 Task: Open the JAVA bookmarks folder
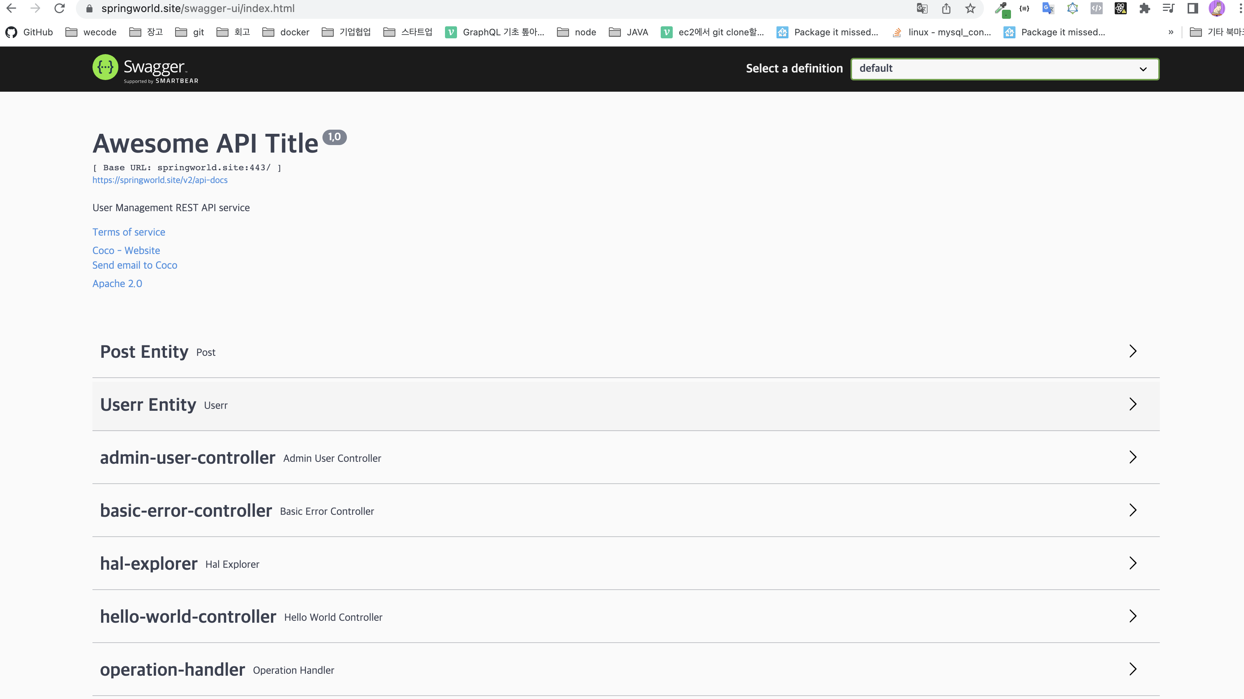[628, 32]
